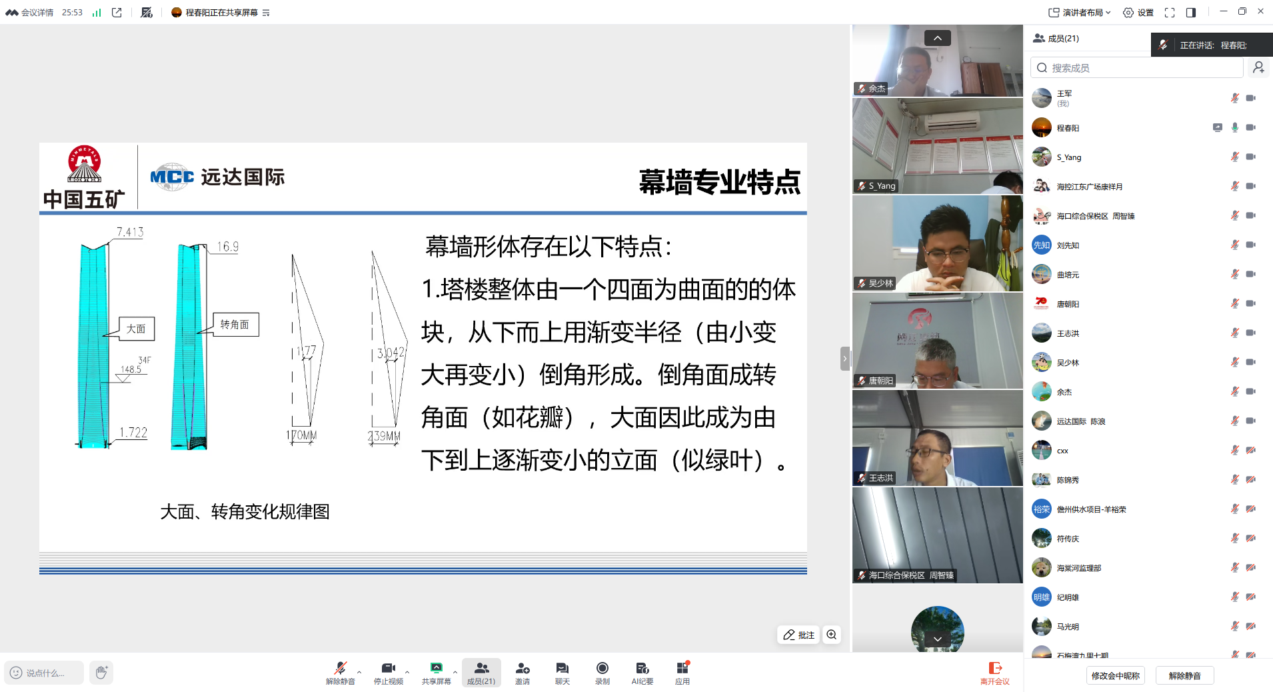Click the raise hand icon
The image size is (1273, 692).
pyautogui.click(x=101, y=673)
